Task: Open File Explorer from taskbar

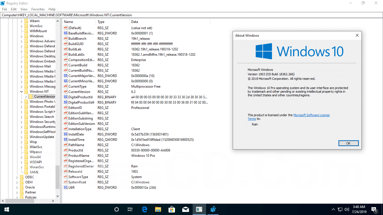Action: point(158,209)
